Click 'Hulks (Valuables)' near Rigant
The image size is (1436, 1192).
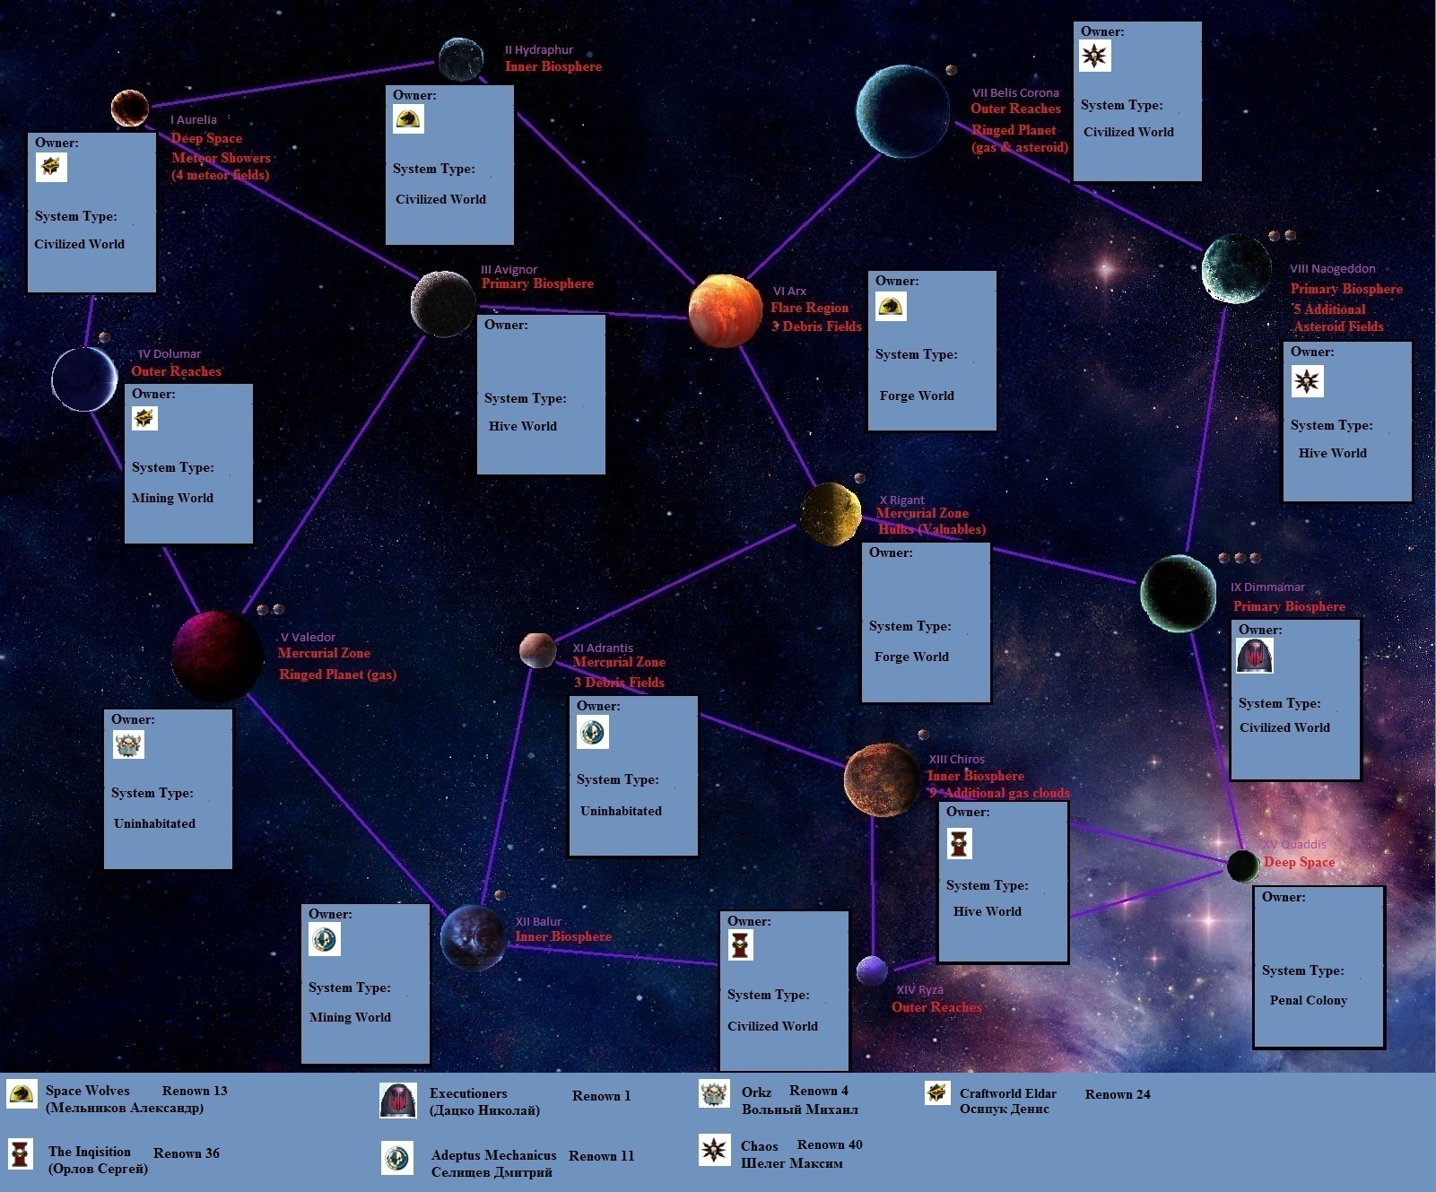(x=932, y=529)
